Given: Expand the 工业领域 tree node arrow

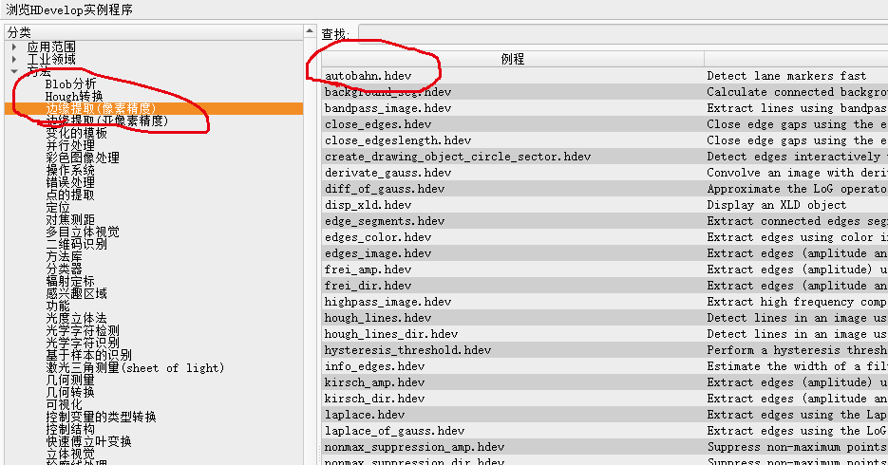Looking at the screenshot, I should [x=14, y=59].
